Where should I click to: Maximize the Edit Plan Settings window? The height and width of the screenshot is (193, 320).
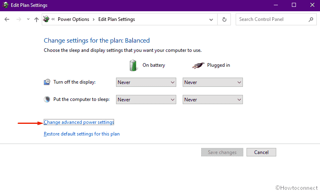[294, 5]
